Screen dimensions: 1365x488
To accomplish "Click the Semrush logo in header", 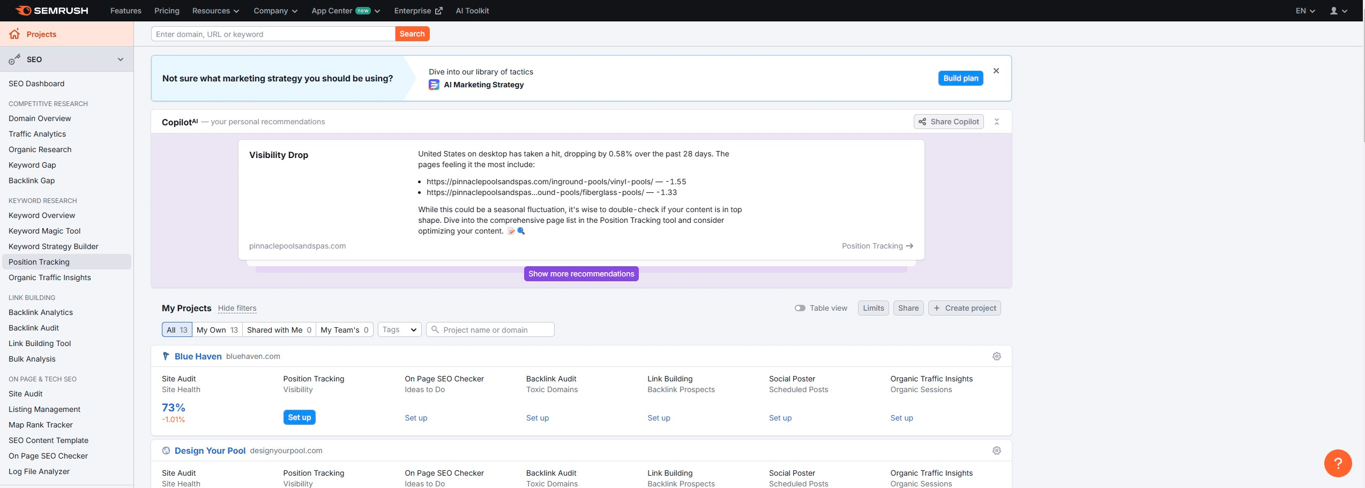I will click(52, 11).
